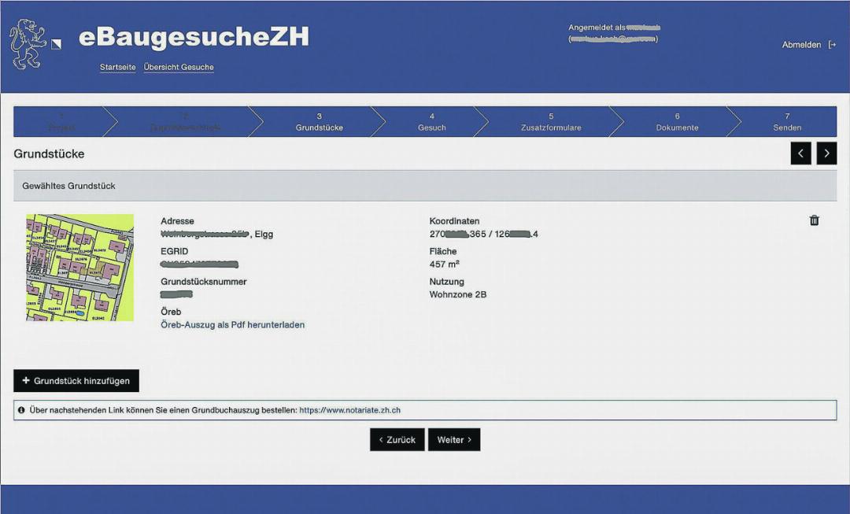Click the Fläche label
Viewport: 850px width, 514px height.
tap(443, 252)
